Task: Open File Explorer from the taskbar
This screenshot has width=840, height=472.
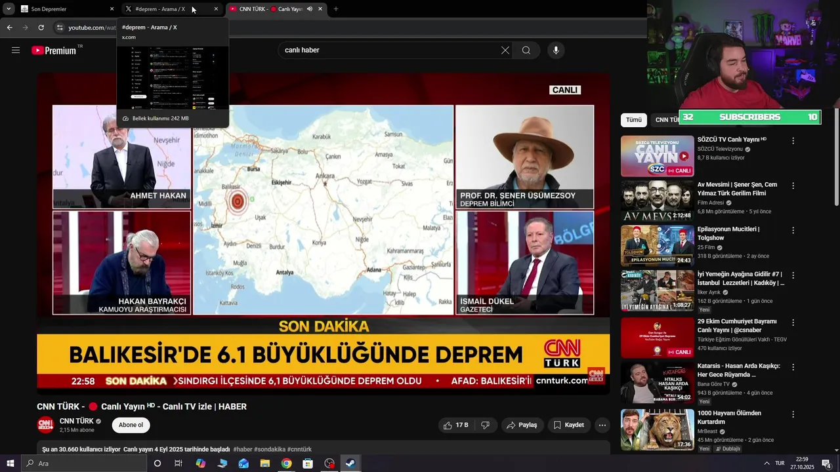Action: click(x=265, y=463)
